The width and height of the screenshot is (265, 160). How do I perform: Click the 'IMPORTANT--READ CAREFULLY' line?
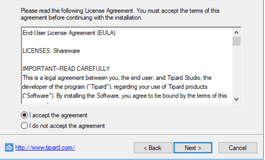[x=66, y=69]
